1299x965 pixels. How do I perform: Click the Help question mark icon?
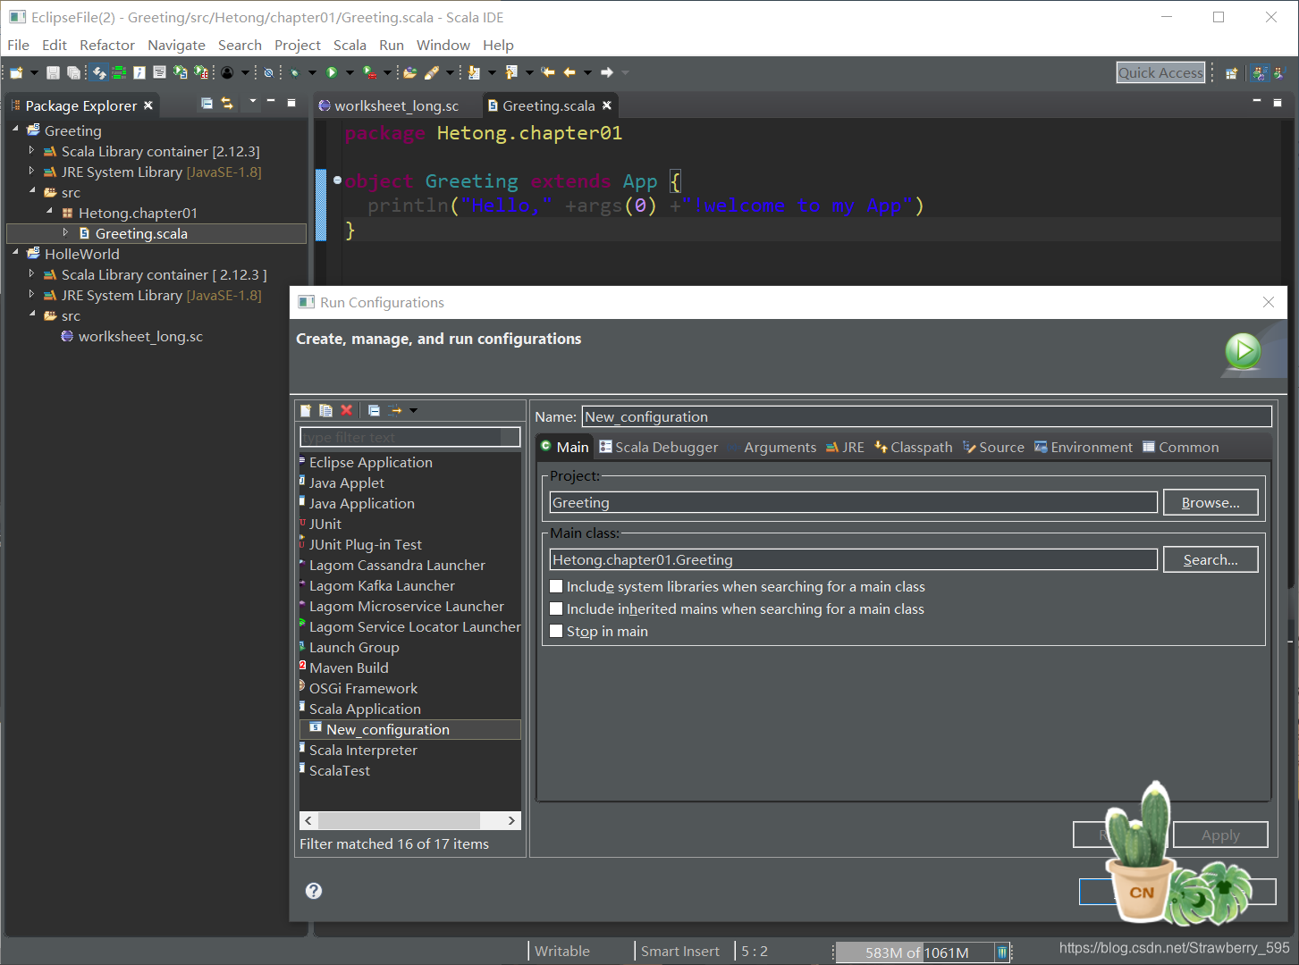[x=314, y=891]
